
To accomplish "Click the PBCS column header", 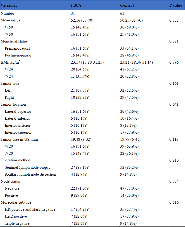I will (x=76, y=5).
